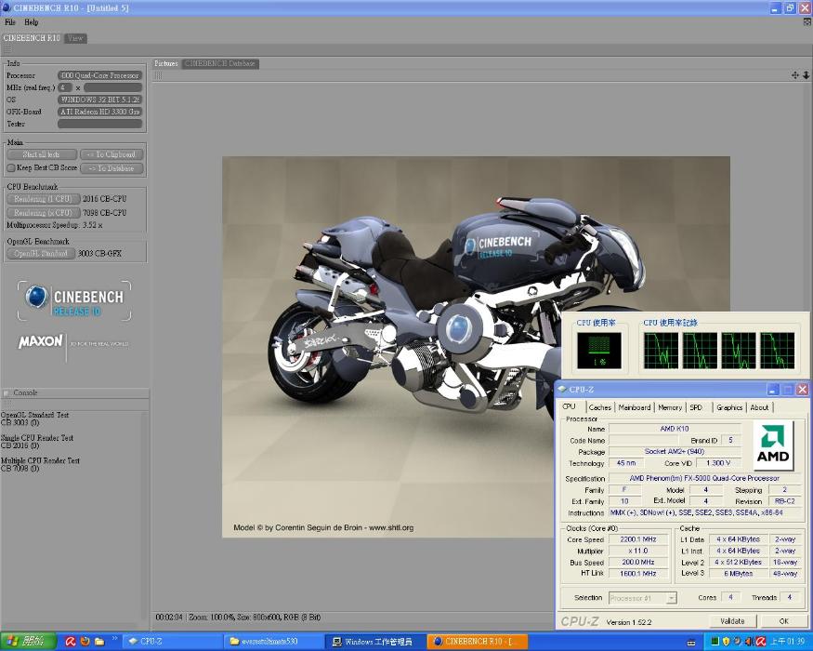Open the folder icon in quick launch
This screenshot has width=813, height=651.
(x=99, y=642)
